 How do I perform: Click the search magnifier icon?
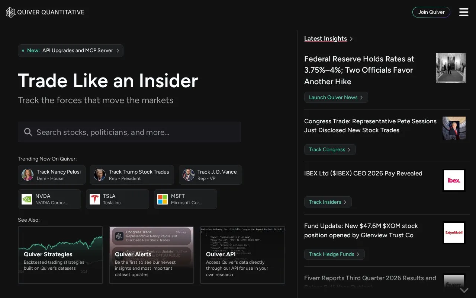pos(28,132)
